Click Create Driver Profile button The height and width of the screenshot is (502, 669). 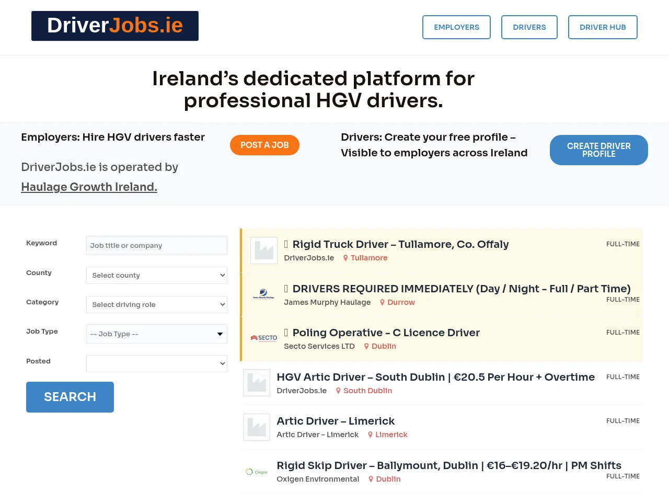click(599, 150)
